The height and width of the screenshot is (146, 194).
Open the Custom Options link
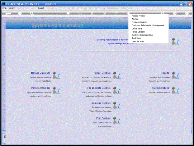click(x=161, y=88)
